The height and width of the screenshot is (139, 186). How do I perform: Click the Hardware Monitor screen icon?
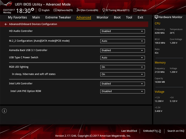[156, 17]
